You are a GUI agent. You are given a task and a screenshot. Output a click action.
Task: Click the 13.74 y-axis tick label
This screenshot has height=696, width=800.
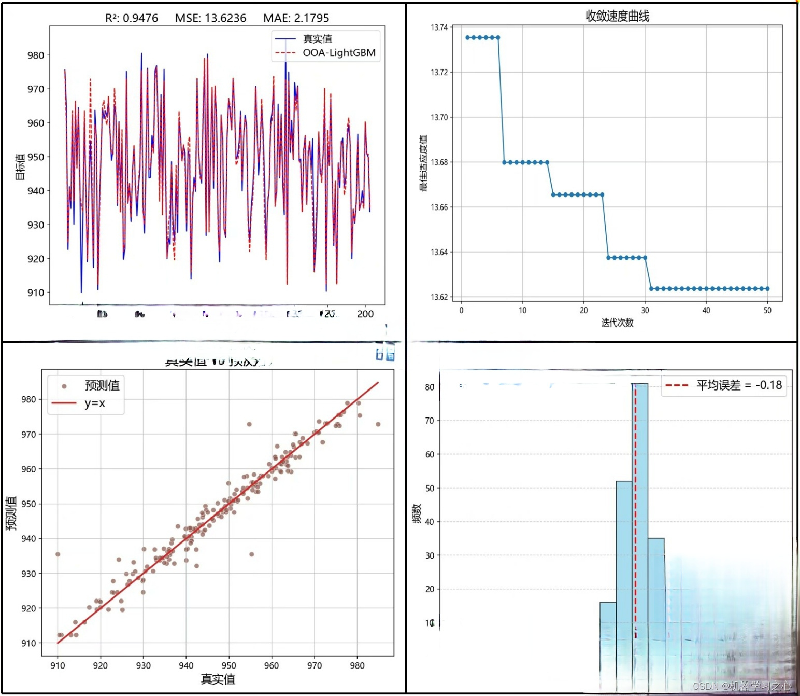[x=439, y=27]
